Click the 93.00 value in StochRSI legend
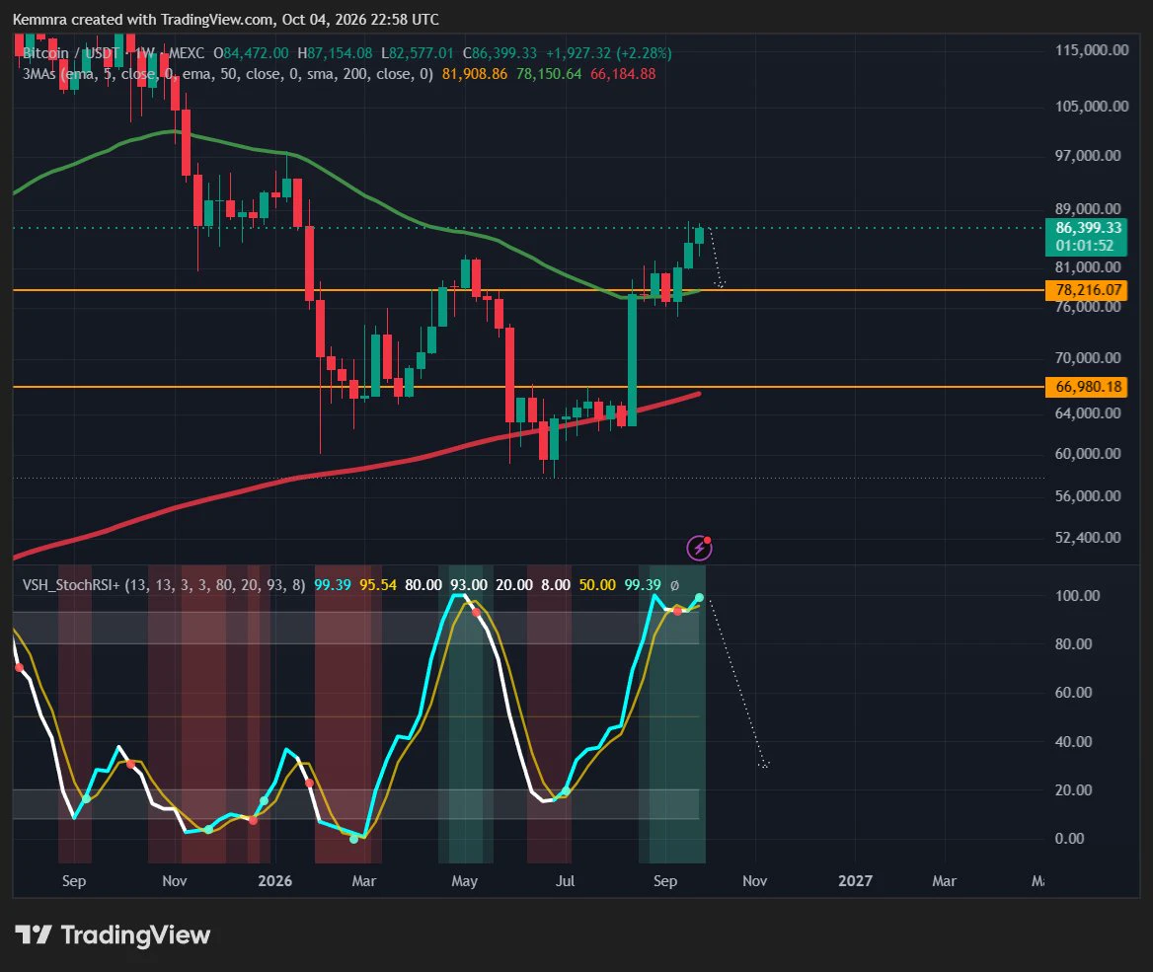This screenshot has width=1153, height=972. 468,584
